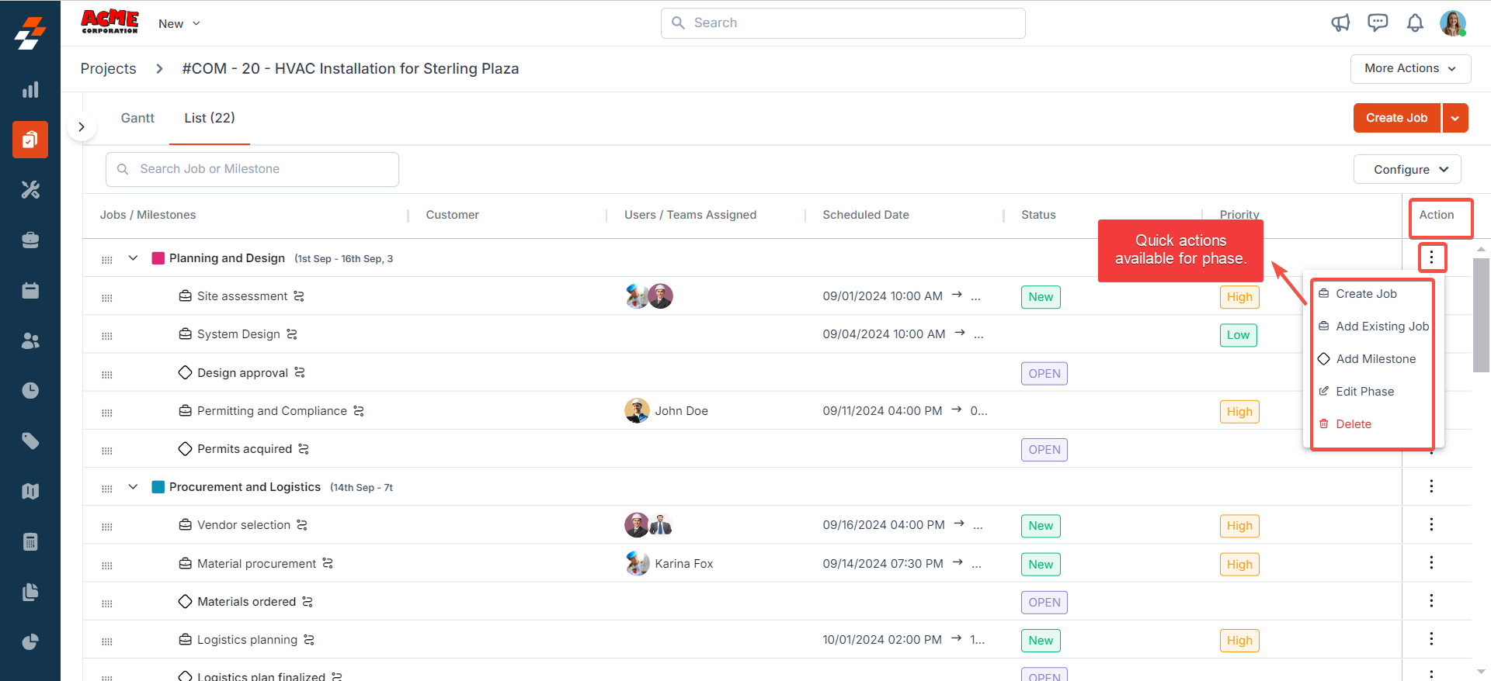Select Add Milestone from the phase menu
This screenshot has height=681, width=1491.
pos(1375,359)
